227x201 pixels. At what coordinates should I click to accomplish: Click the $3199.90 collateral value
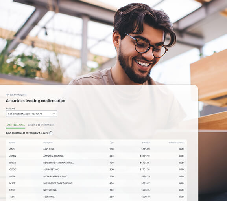pos(145,156)
